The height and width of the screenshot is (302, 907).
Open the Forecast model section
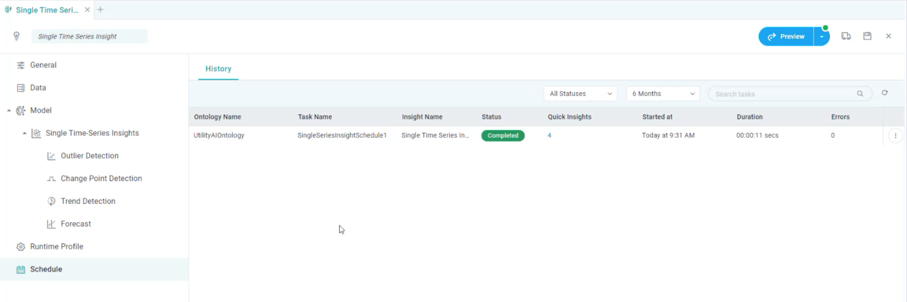76,223
